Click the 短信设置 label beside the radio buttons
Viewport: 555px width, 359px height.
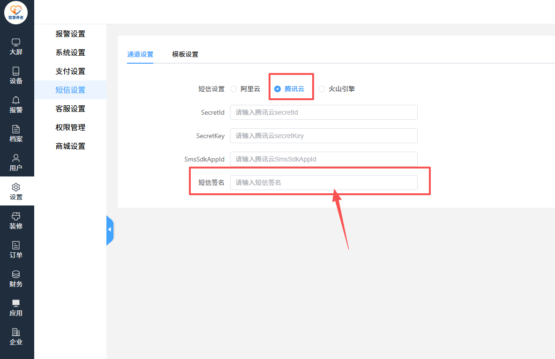[211, 89]
